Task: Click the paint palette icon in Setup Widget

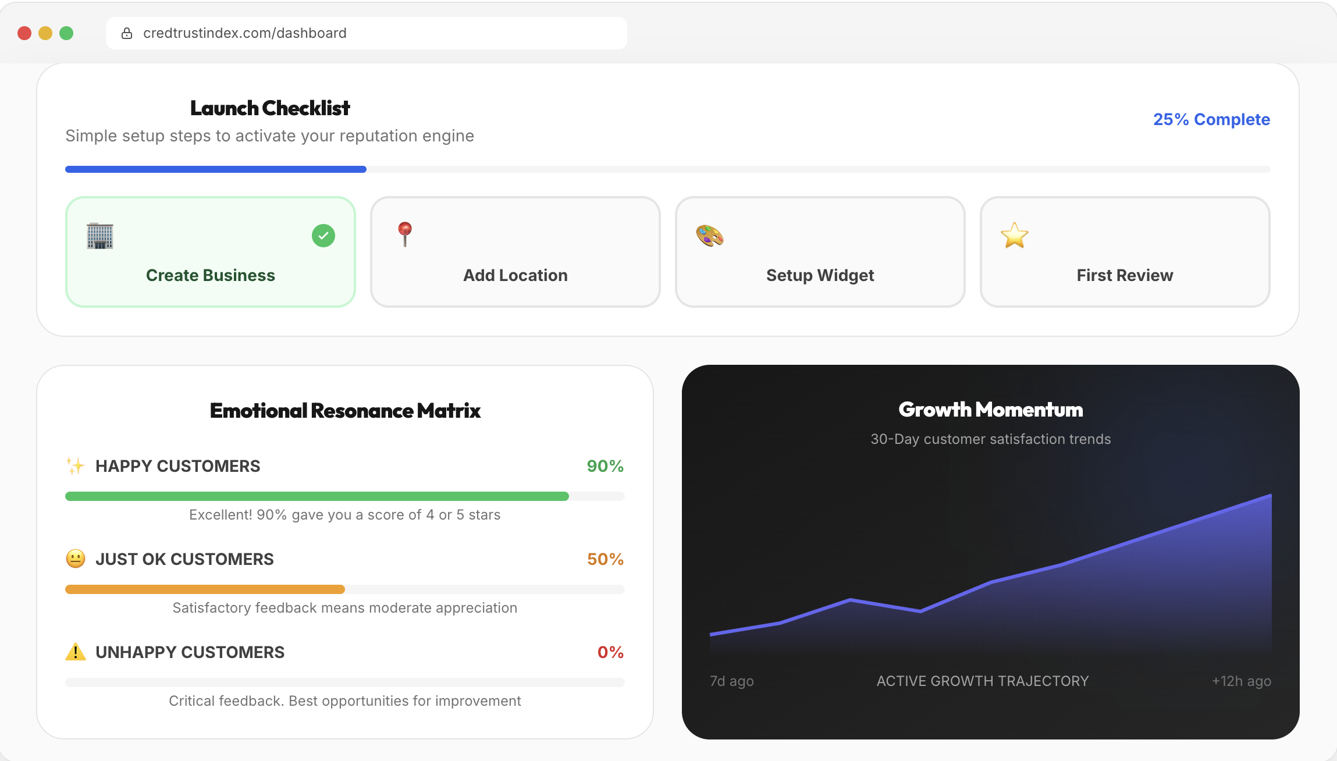Action: click(710, 236)
